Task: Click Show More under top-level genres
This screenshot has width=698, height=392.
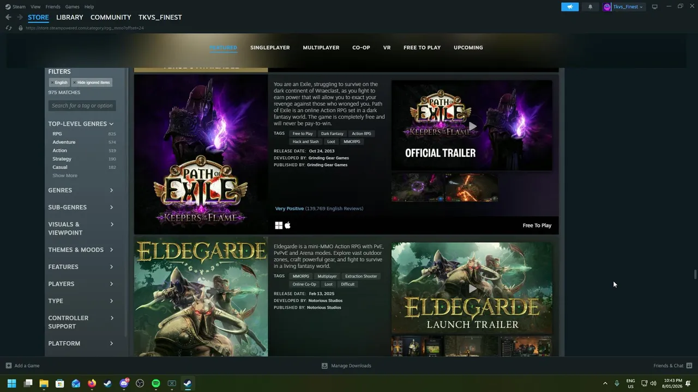Action: click(65, 175)
